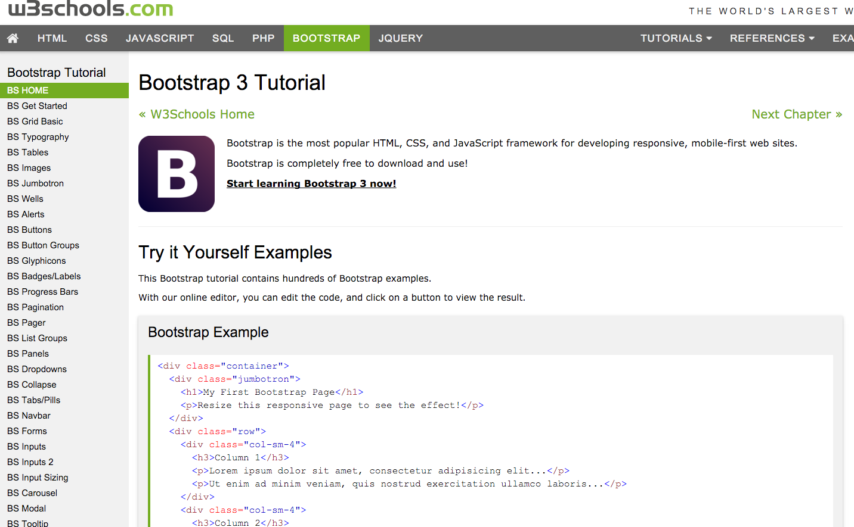Open the SQL tab
The height and width of the screenshot is (527, 854).
(223, 38)
